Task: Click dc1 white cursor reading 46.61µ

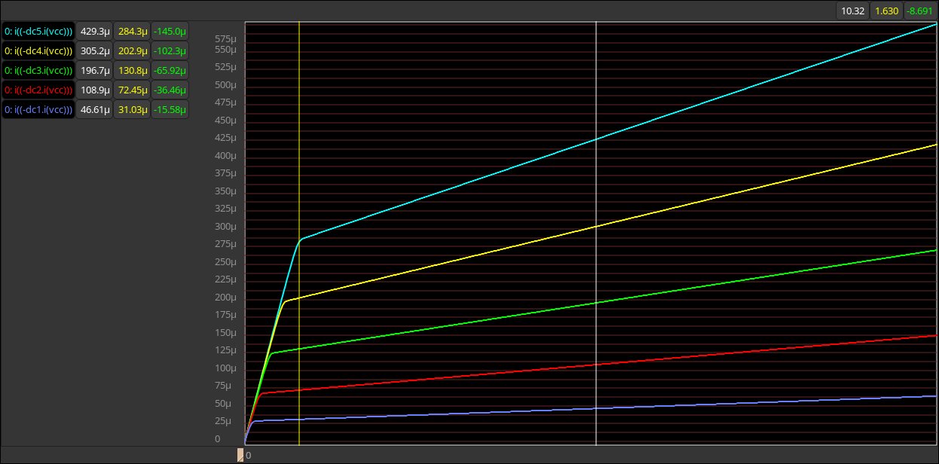Action: [x=95, y=110]
